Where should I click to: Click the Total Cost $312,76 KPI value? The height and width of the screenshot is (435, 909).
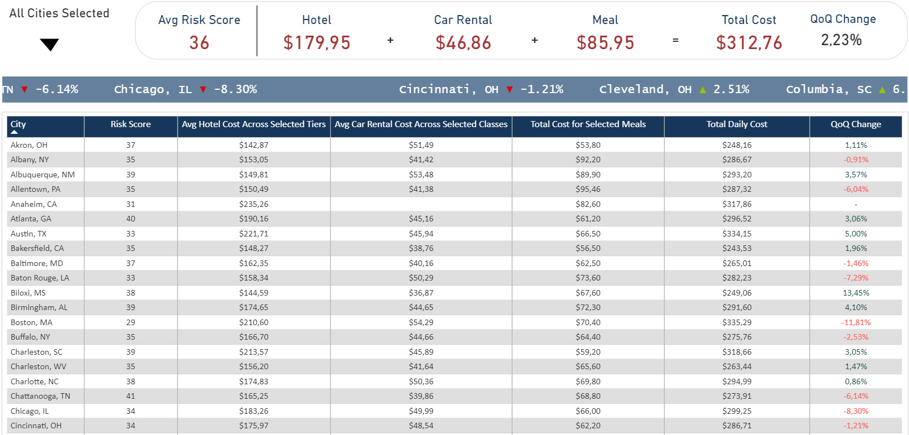point(749,43)
